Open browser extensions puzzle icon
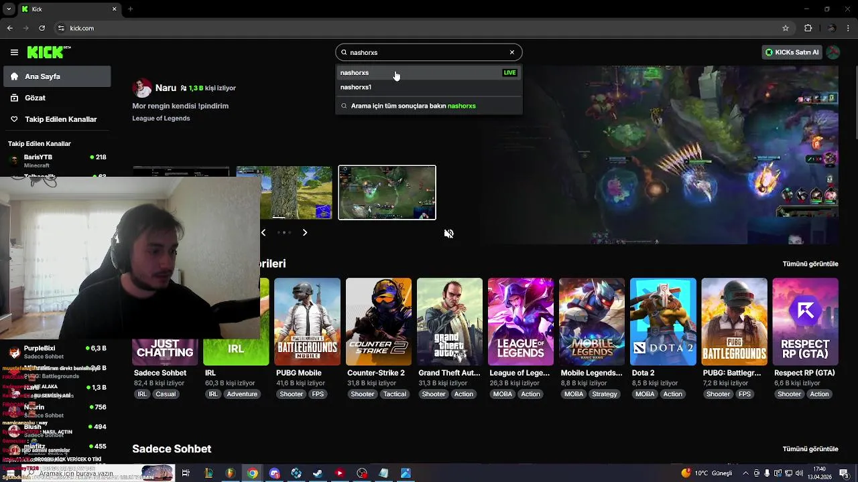 pos(808,28)
